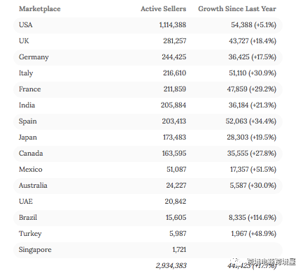Image resolution: width=305 pixels, height=275 pixels.
Task: Select the Turkey row label
Action: pos(30,234)
